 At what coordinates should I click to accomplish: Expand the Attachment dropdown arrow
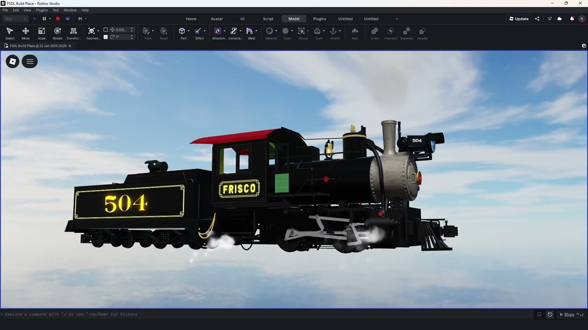(225, 31)
